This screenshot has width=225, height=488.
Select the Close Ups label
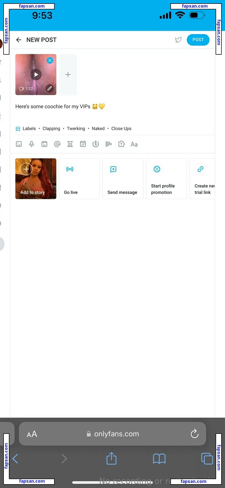(x=121, y=129)
